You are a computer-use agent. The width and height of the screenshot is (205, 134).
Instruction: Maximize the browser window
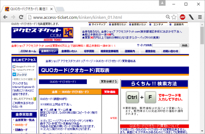coord(186,4)
